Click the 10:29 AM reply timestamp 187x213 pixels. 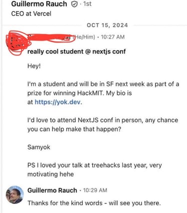tap(95, 190)
